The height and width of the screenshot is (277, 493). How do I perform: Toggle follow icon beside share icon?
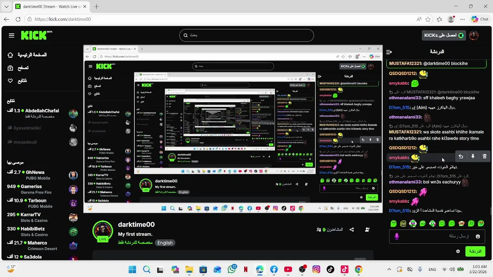point(367,230)
